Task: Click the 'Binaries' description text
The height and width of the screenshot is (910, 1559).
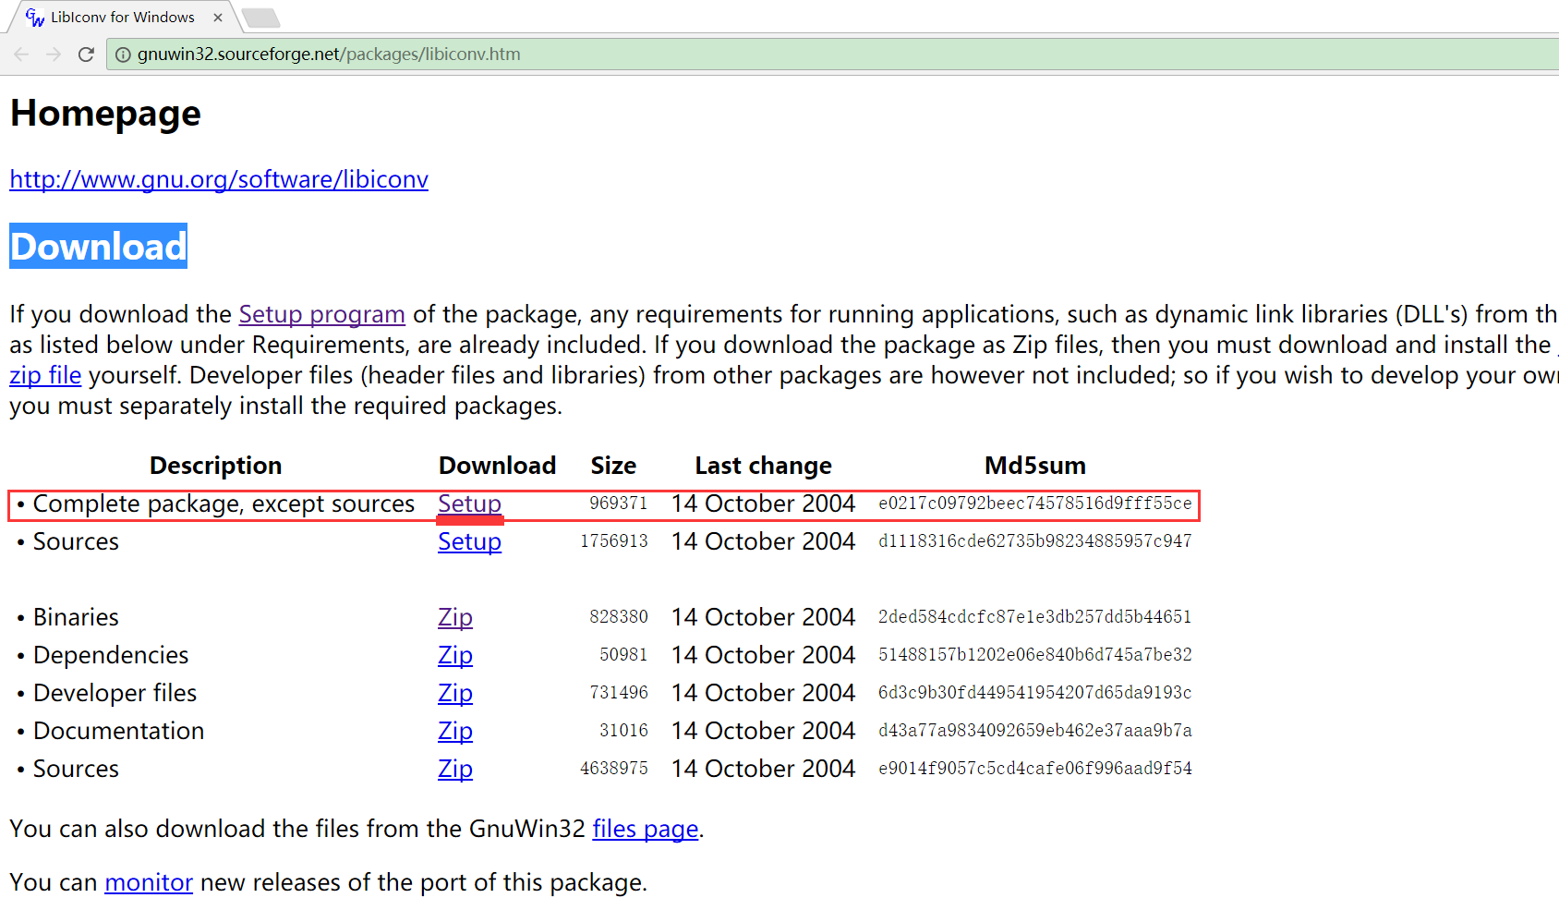Action: 76,617
